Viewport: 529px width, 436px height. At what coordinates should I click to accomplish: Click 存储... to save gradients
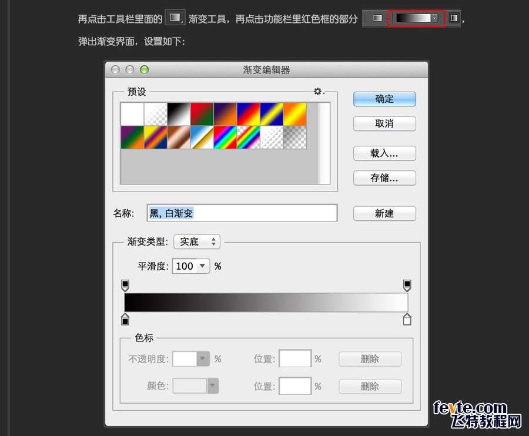click(384, 177)
